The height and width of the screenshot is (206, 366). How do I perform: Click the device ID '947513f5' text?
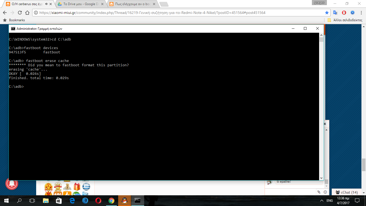tap(17, 52)
